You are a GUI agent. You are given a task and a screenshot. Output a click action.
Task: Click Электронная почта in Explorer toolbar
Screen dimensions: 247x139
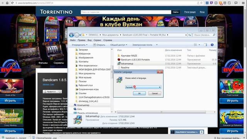click(142, 45)
